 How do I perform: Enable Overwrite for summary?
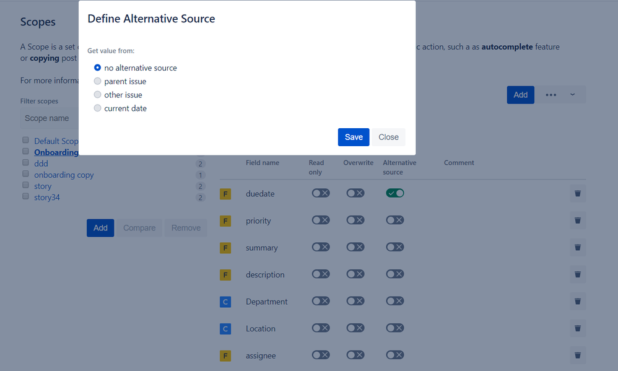(x=355, y=247)
